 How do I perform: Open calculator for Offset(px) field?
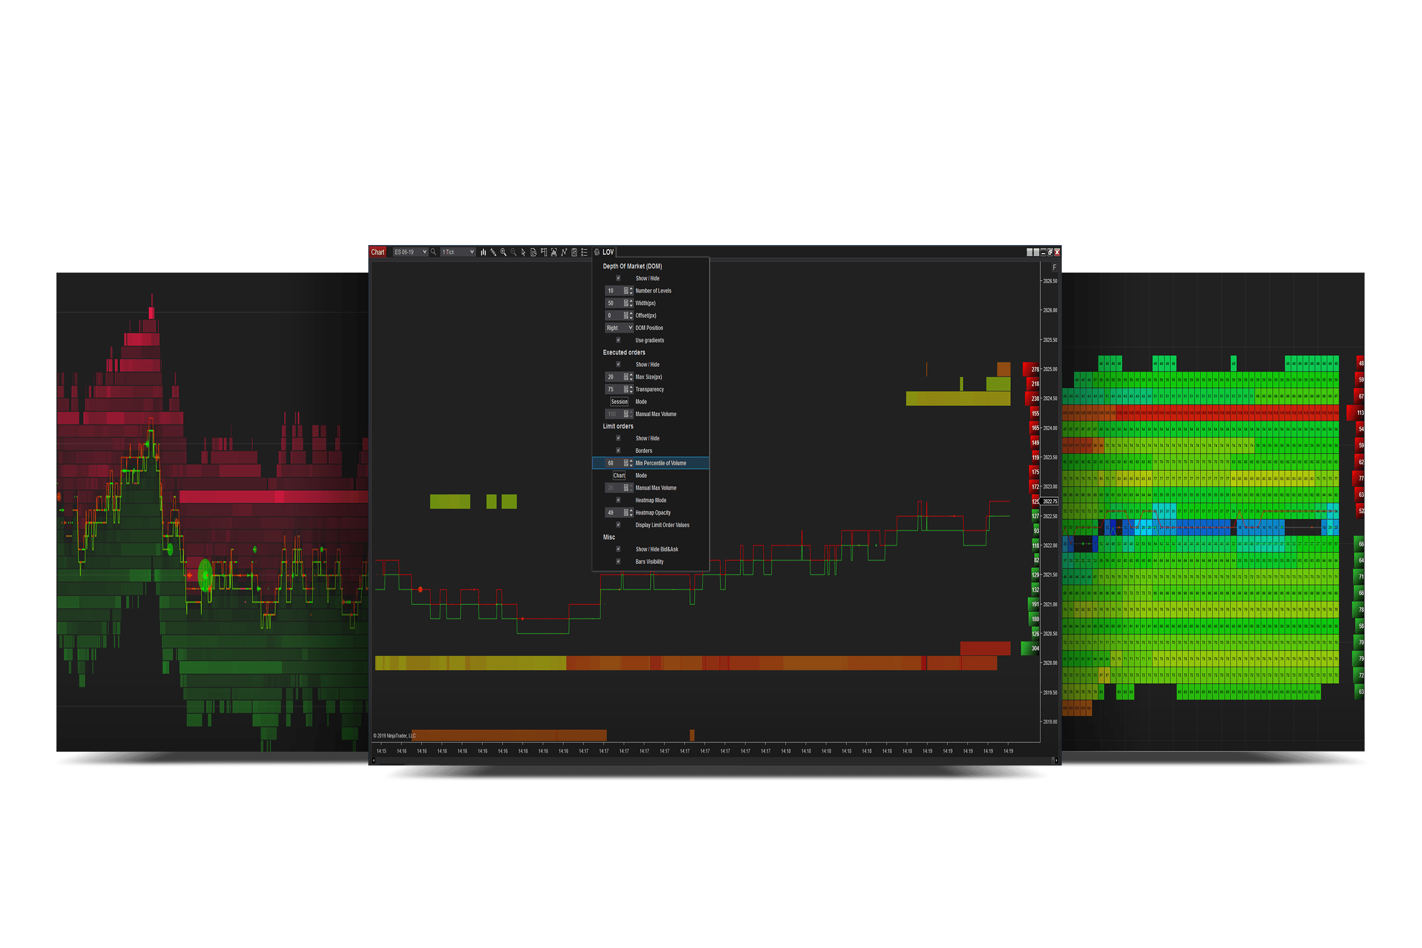click(x=626, y=316)
